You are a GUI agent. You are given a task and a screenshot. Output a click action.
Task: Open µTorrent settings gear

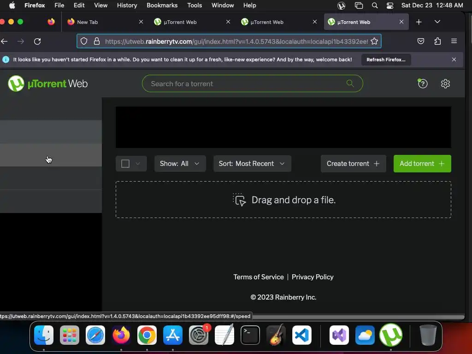(445, 83)
